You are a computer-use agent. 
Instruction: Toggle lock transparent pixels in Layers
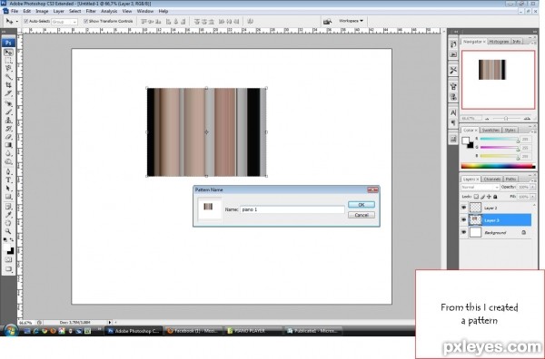point(476,197)
